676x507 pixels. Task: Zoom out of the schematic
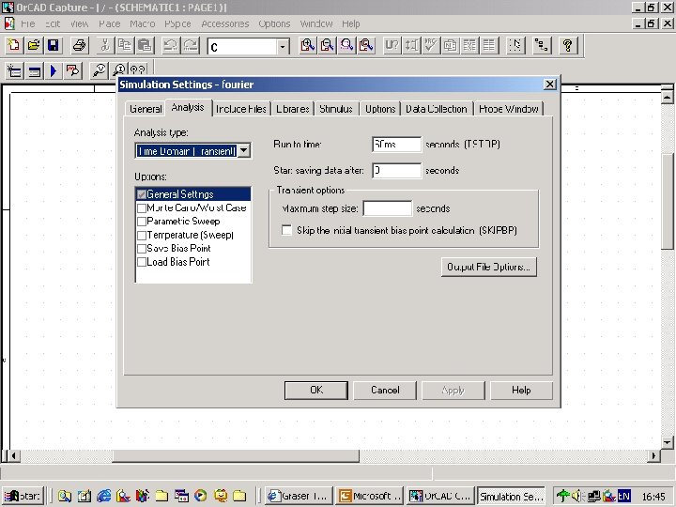tap(328, 45)
